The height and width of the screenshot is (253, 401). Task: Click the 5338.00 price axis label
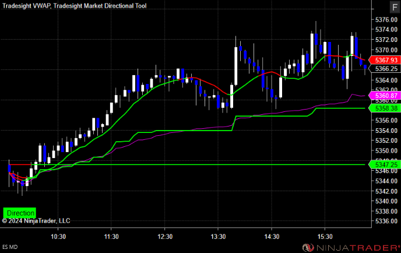click(x=386, y=211)
